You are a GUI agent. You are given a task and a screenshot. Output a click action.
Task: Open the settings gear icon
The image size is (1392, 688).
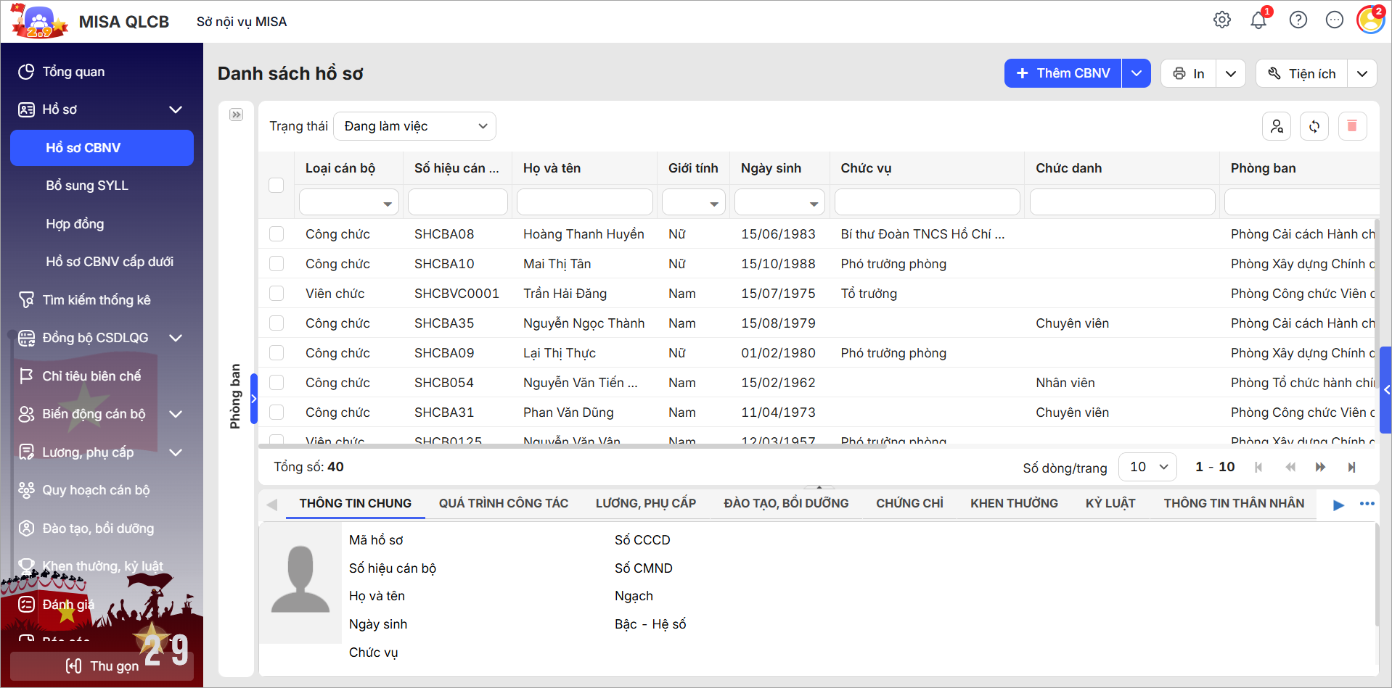click(1222, 20)
